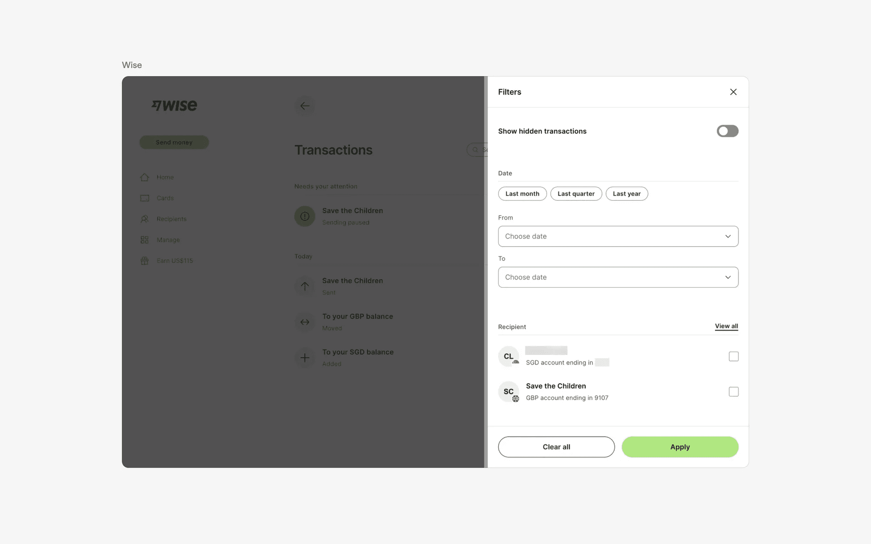This screenshot has width=871, height=544.
Task: Click the Home house icon
Action: 145,177
